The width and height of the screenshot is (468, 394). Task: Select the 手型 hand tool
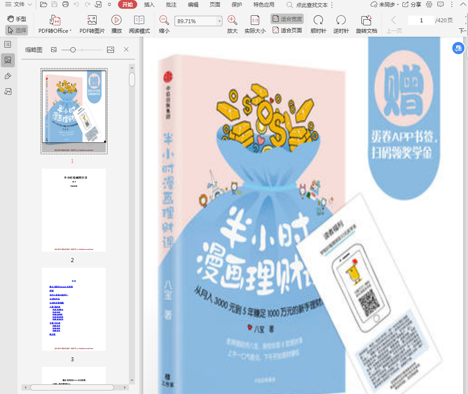pyautogui.click(x=17, y=19)
